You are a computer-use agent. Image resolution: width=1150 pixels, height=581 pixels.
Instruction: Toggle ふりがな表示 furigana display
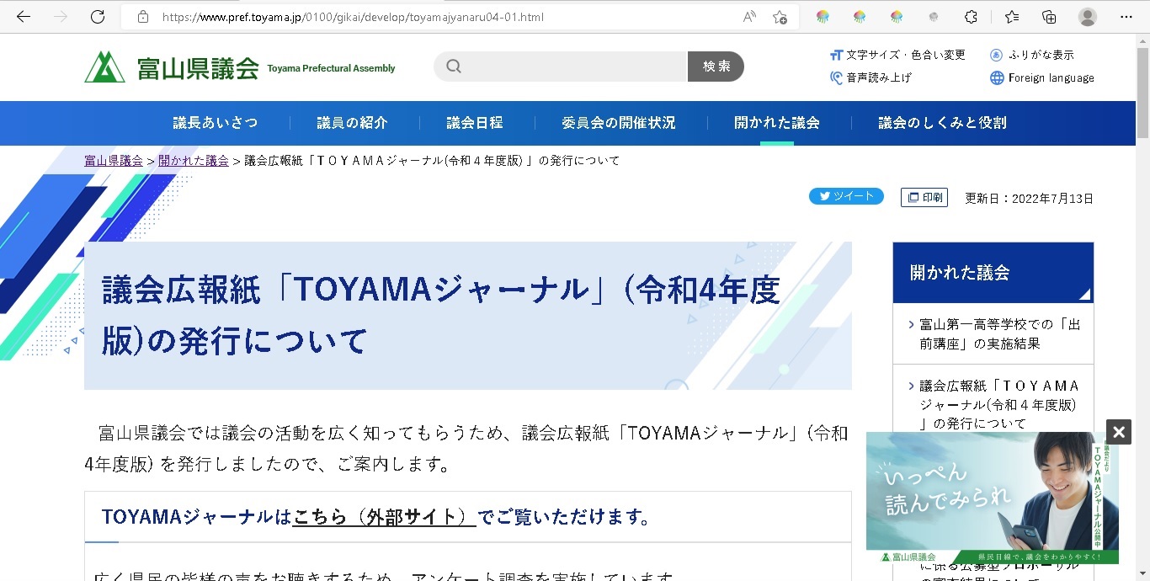point(1032,55)
